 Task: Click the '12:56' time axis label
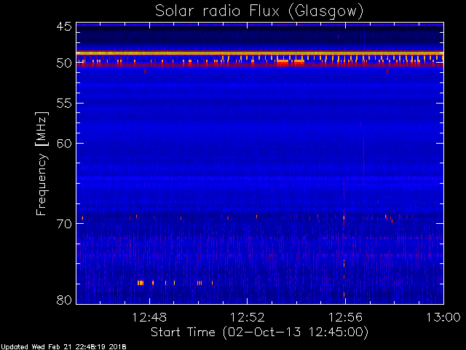345,318
